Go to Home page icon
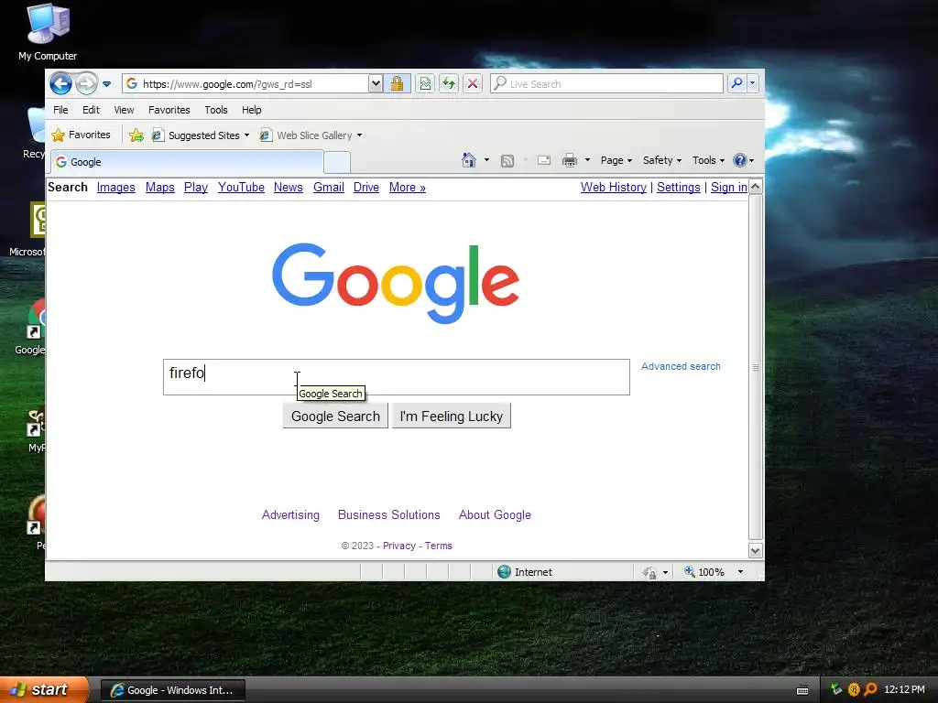Image resolution: width=938 pixels, height=703 pixels. [x=469, y=160]
